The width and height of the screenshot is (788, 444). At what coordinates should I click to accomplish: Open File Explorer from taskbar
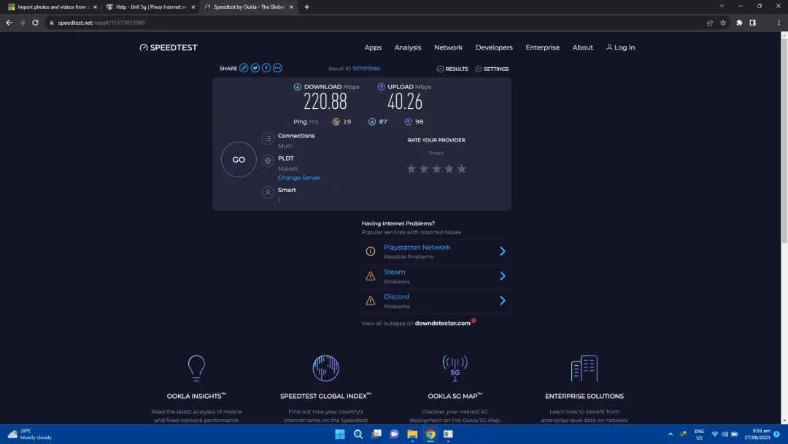point(412,434)
